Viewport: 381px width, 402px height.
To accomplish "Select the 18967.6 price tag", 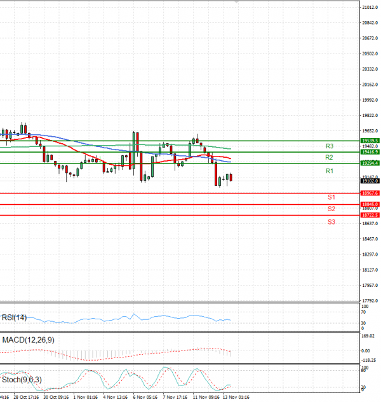I will tap(370, 193).
